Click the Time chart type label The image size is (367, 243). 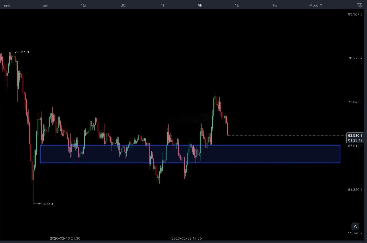[x=6, y=5]
